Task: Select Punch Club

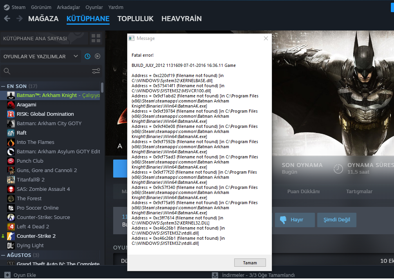Action: [50, 161]
